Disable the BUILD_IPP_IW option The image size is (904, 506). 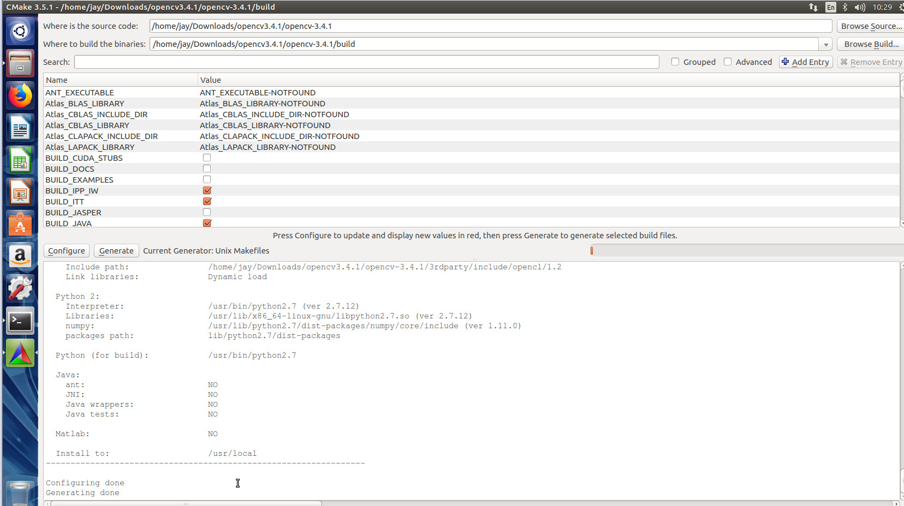(206, 190)
